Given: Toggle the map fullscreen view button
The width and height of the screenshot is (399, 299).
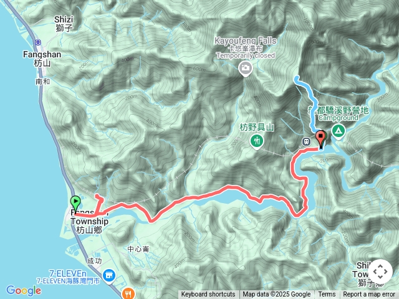Looking at the screenshot, I should [380, 272].
